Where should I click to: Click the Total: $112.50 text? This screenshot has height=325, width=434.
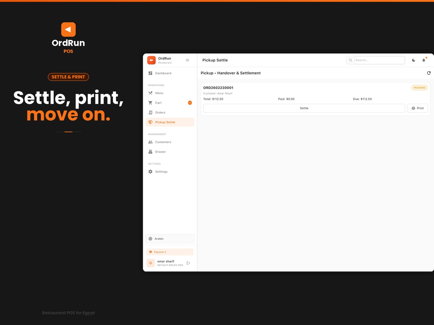213,99
